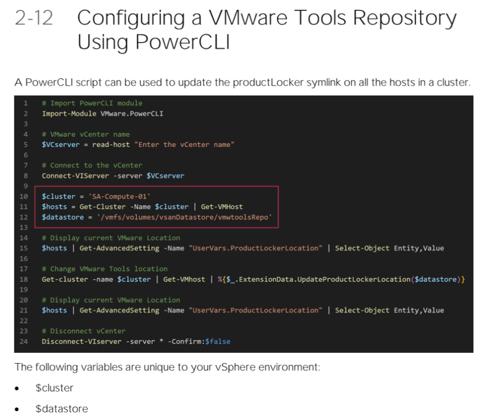Image resolution: width=489 pixels, height=414 pixels.
Task: Click the line "Import-Module VMware.PowerCLI"
Action: 102,113
